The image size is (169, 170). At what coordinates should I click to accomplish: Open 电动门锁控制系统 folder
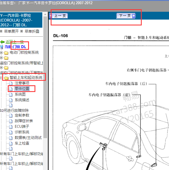[24, 53]
